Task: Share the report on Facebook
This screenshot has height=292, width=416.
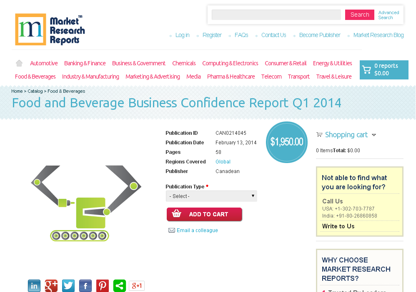Action: pos(85,286)
